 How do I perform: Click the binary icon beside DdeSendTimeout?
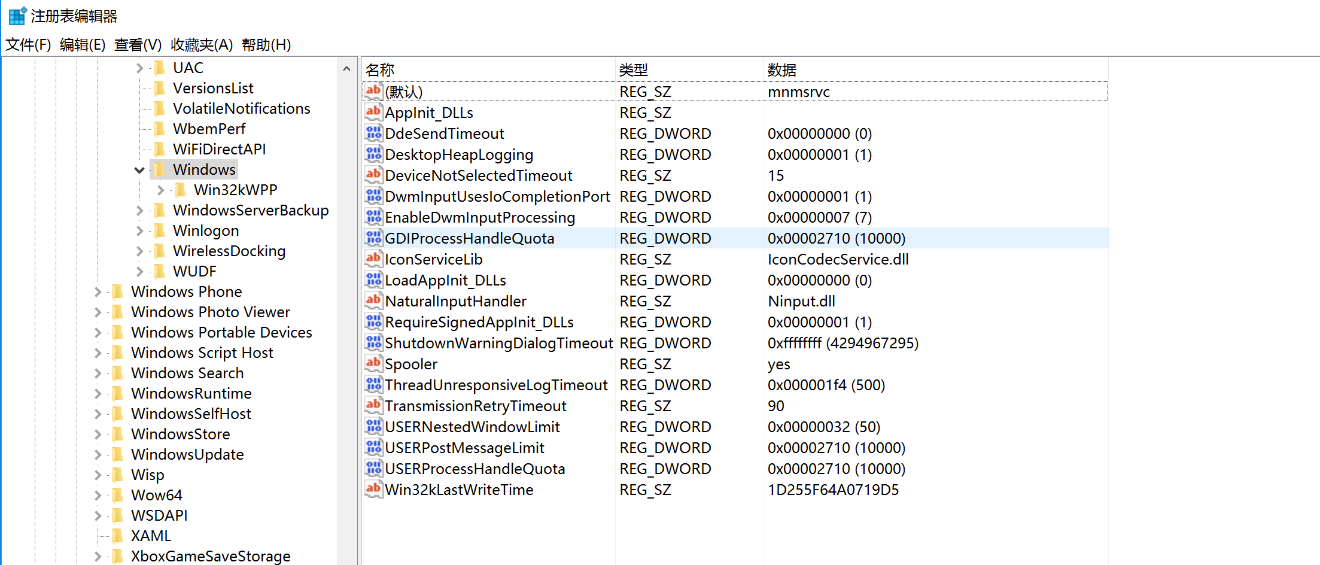pos(373,133)
